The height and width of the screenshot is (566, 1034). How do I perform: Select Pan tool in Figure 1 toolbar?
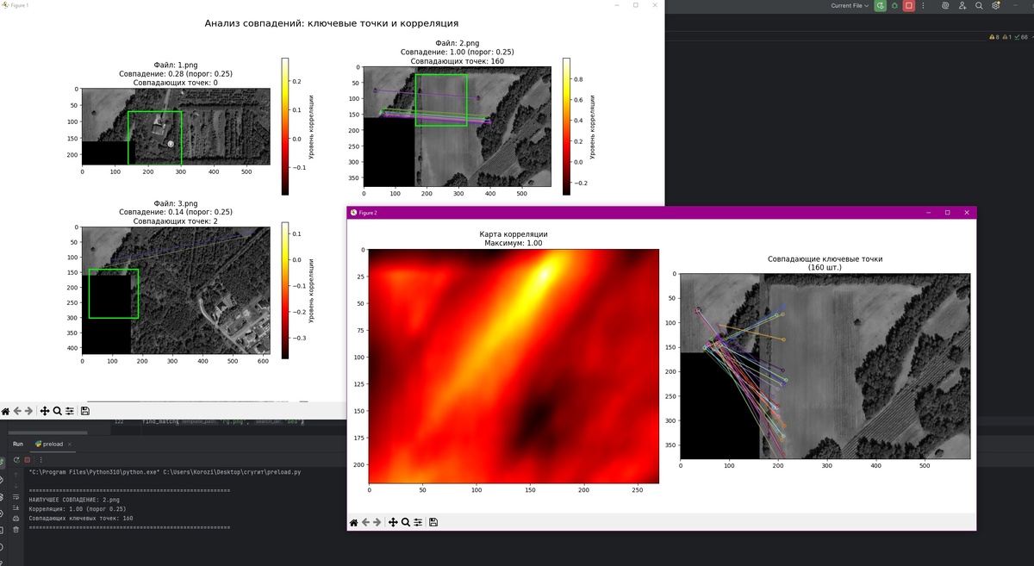(45, 411)
